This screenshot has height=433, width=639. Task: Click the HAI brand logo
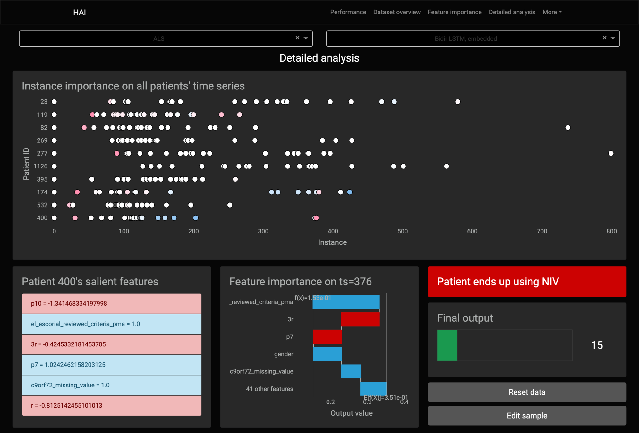coord(79,13)
